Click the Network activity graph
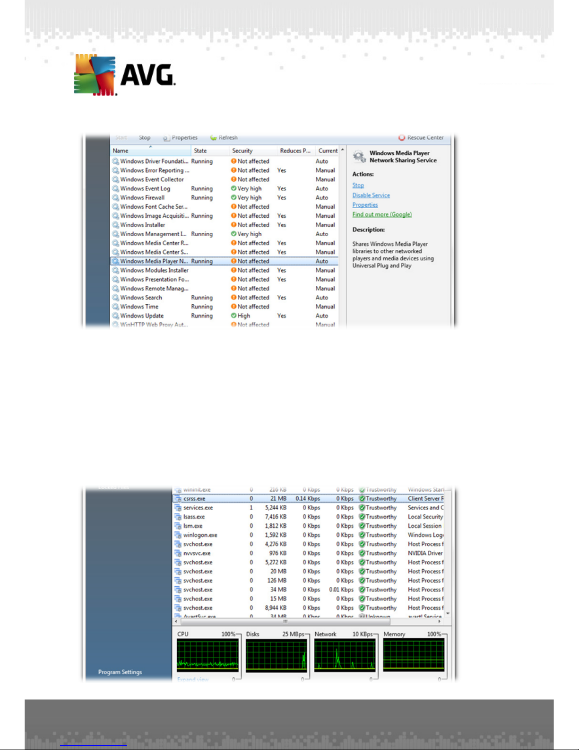This screenshot has width=579, height=750. (x=345, y=655)
